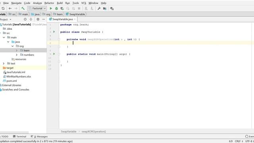Select the resources folder in project tree

[x=19, y=59]
